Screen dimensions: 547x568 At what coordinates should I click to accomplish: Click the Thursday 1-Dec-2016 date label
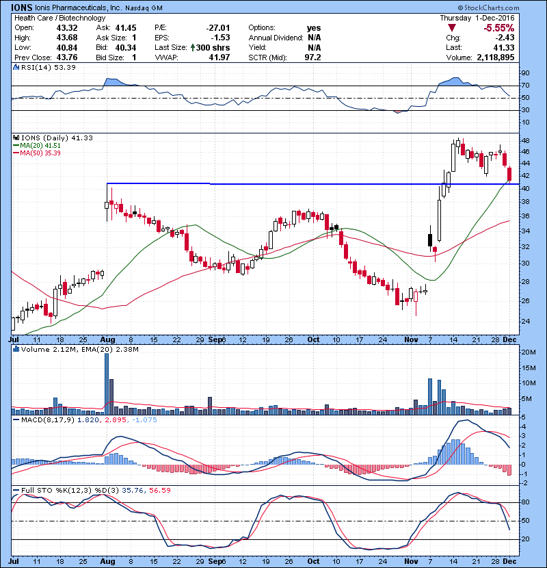pyautogui.click(x=477, y=18)
